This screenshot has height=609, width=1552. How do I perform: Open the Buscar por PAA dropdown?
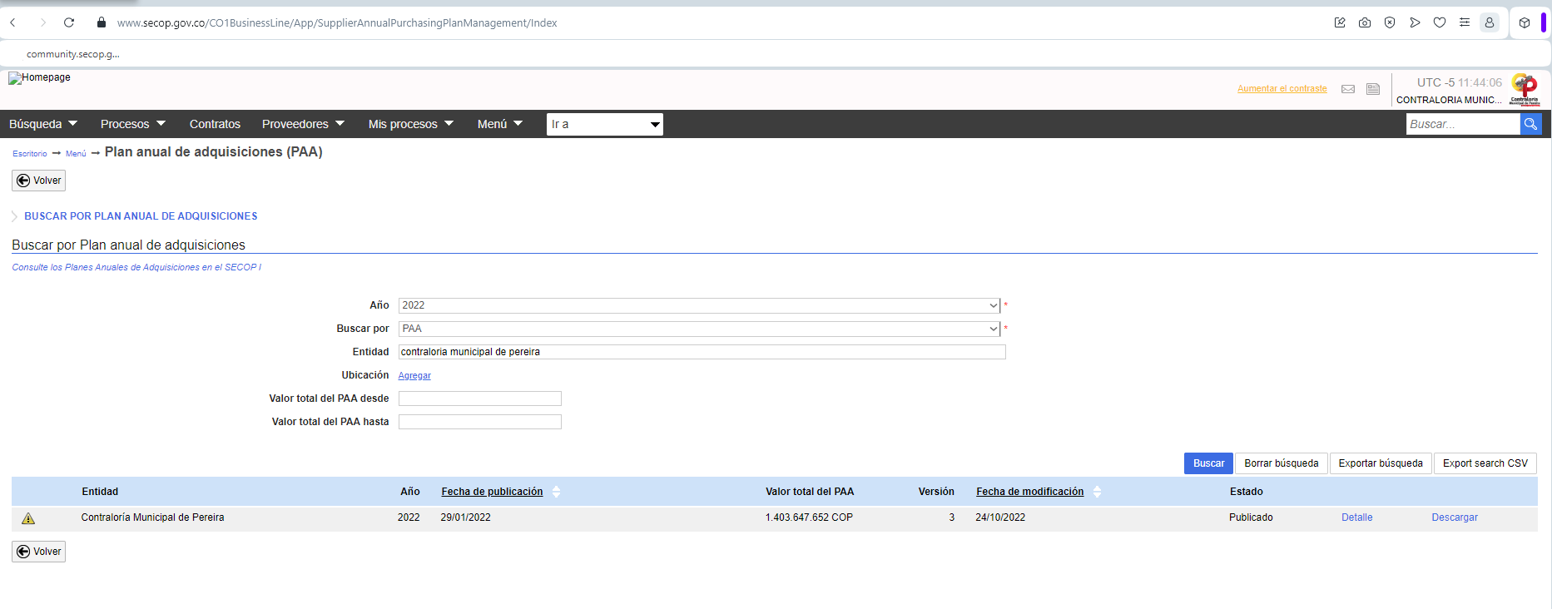699,329
